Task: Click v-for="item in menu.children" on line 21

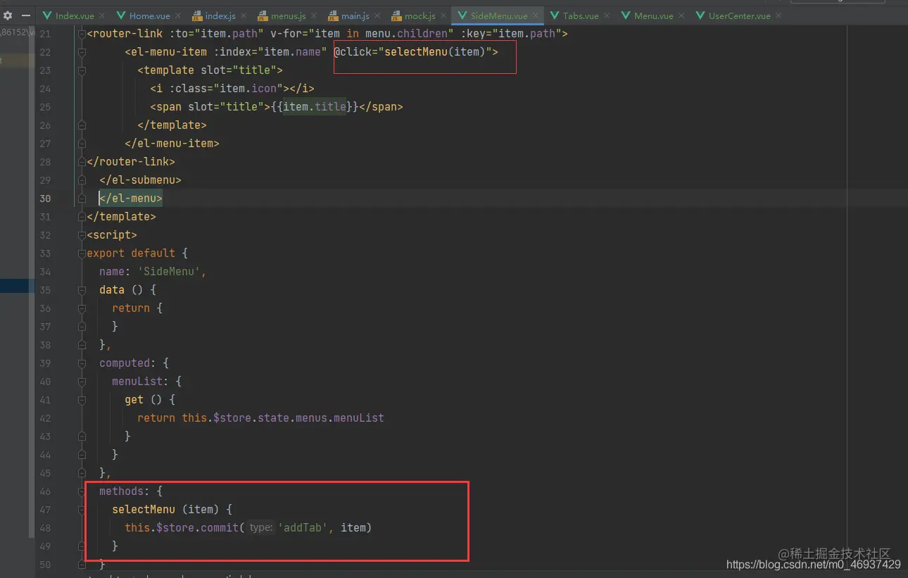Action: [362, 33]
